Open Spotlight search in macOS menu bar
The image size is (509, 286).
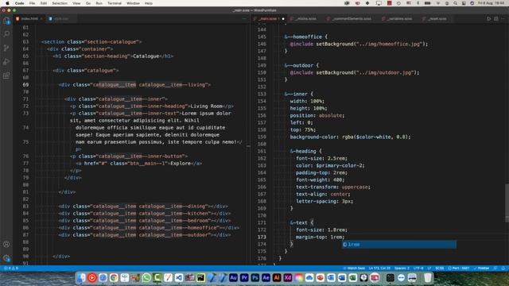pos(455,3)
